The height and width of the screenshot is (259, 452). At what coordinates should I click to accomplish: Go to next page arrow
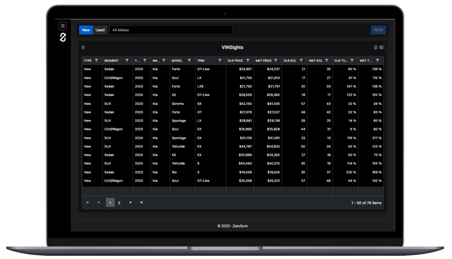click(x=130, y=203)
